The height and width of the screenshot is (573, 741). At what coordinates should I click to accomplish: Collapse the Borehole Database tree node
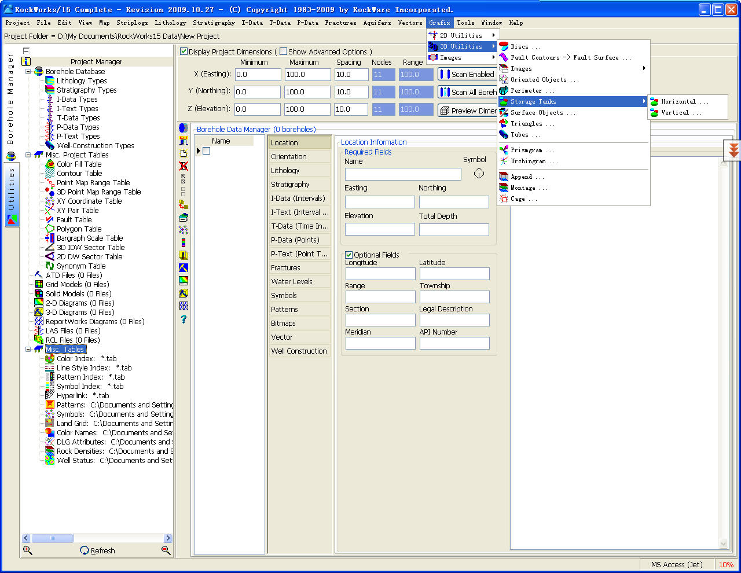click(28, 72)
